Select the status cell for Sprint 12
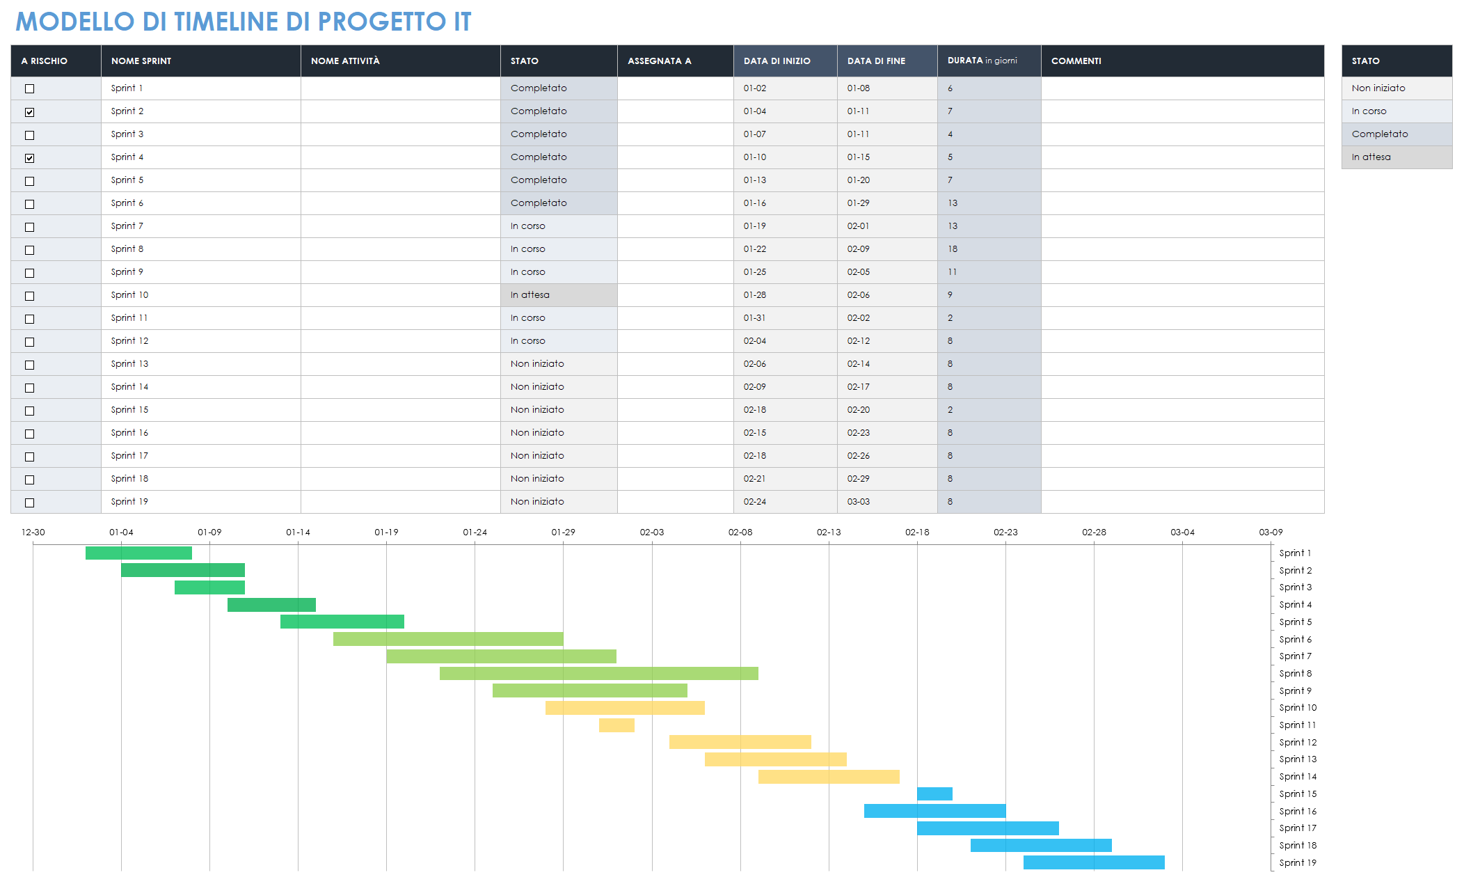The height and width of the screenshot is (884, 1464). tap(559, 341)
